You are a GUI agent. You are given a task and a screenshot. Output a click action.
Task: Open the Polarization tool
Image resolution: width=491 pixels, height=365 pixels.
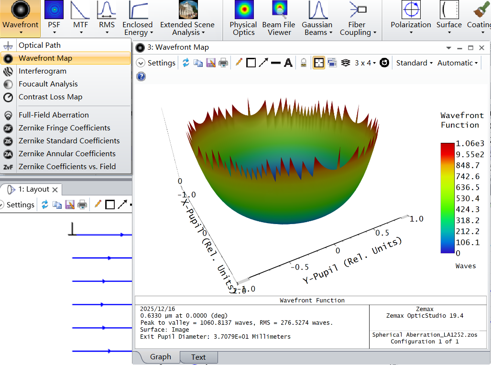(411, 18)
